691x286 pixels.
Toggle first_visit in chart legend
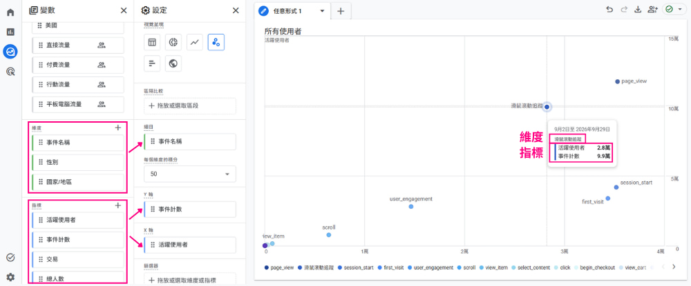390,267
